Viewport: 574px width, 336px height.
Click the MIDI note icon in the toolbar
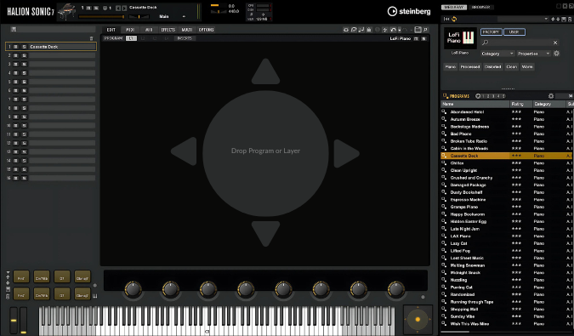pos(361,30)
